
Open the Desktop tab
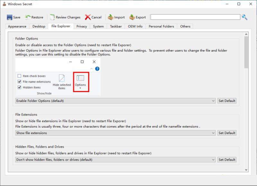pos(39,26)
